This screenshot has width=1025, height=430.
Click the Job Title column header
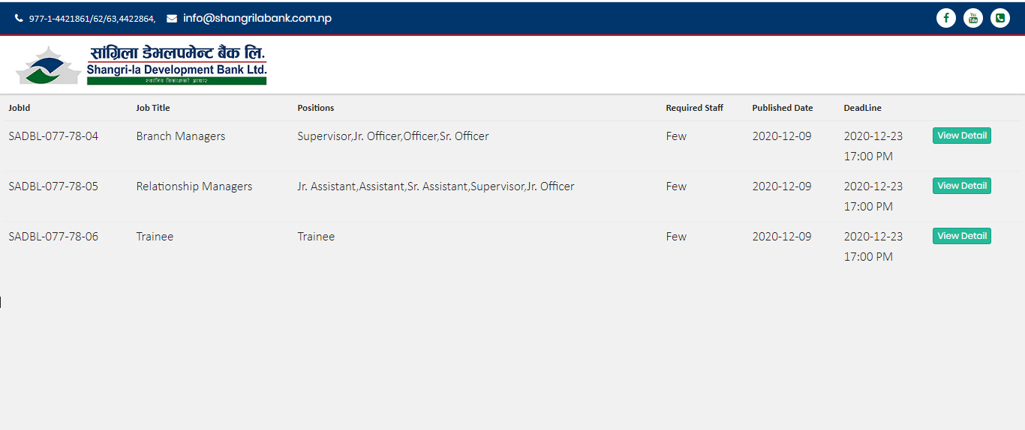pos(153,108)
